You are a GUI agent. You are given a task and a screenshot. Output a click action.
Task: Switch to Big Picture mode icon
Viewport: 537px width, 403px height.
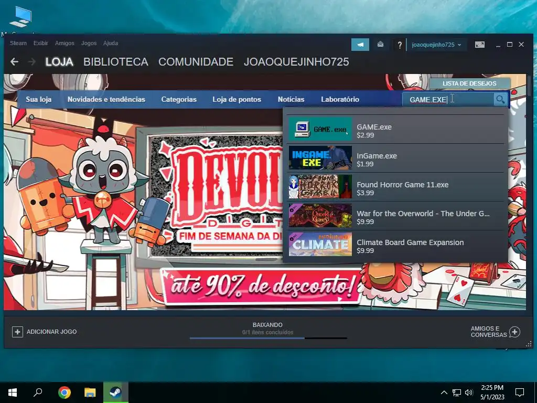479,45
